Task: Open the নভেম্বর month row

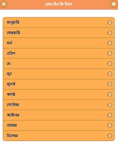Action: tap(59, 125)
